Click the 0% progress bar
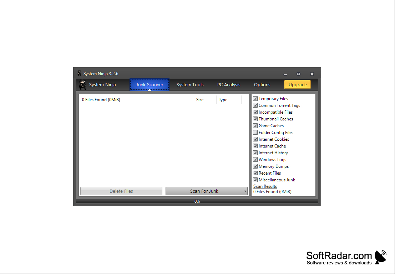 (197, 201)
